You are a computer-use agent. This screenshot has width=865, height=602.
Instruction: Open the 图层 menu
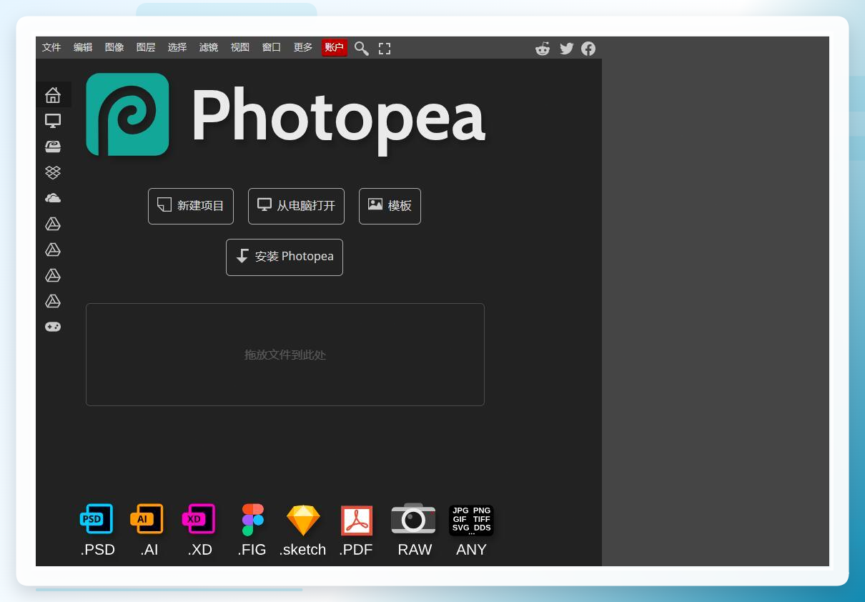(146, 48)
